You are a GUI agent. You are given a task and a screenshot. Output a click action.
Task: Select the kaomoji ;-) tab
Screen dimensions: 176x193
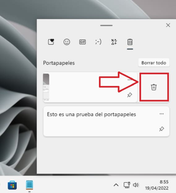[x=98, y=42]
